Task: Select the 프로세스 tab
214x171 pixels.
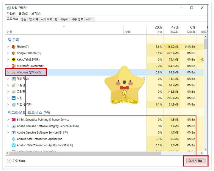Action: point(12,19)
